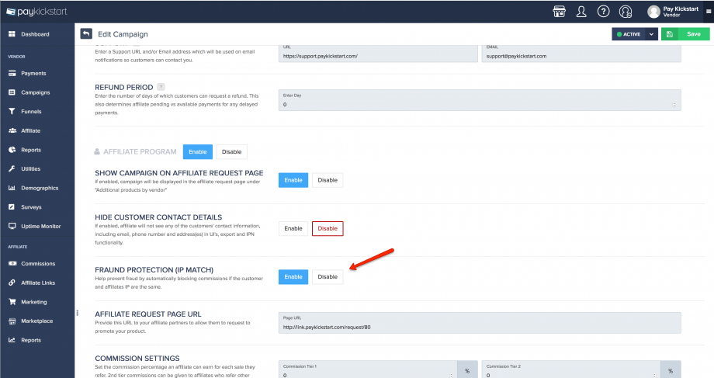Screen dimensions: 714x378
Task: Click the green Save button
Action: 686,34
